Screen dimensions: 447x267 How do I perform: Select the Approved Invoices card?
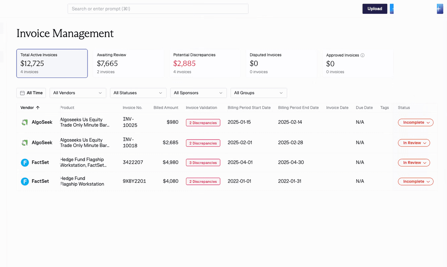(358, 63)
